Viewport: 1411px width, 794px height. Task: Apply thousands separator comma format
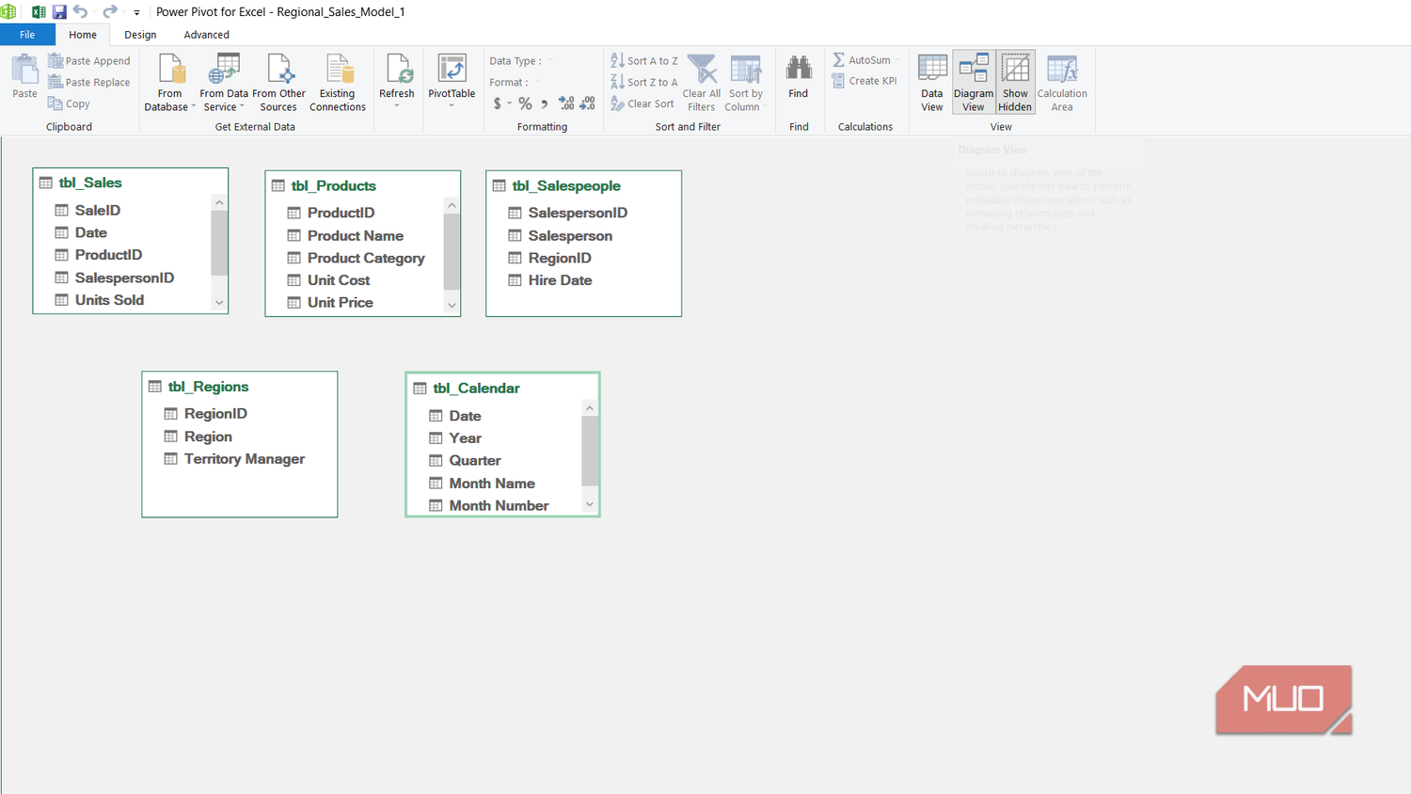[545, 104]
